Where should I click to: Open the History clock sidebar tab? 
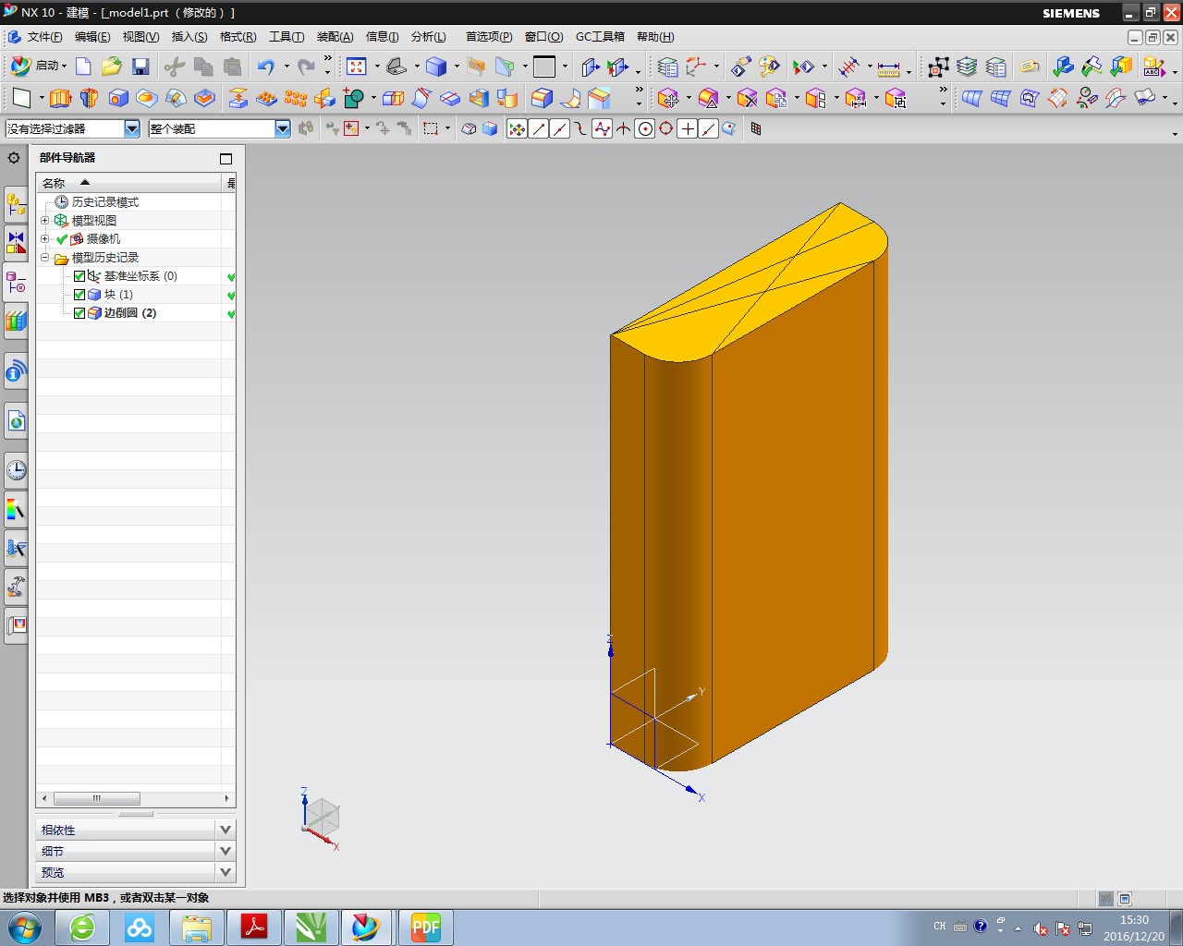pyautogui.click(x=16, y=470)
